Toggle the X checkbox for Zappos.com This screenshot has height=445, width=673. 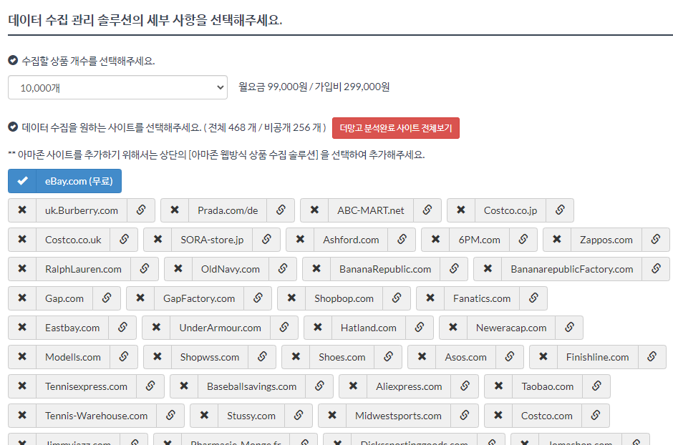[x=557, y=240]
